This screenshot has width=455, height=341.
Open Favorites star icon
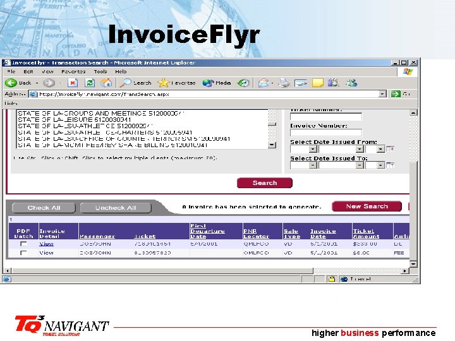[x=164, y=83]
